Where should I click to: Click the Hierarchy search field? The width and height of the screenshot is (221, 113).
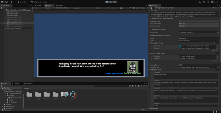point(18,8)
